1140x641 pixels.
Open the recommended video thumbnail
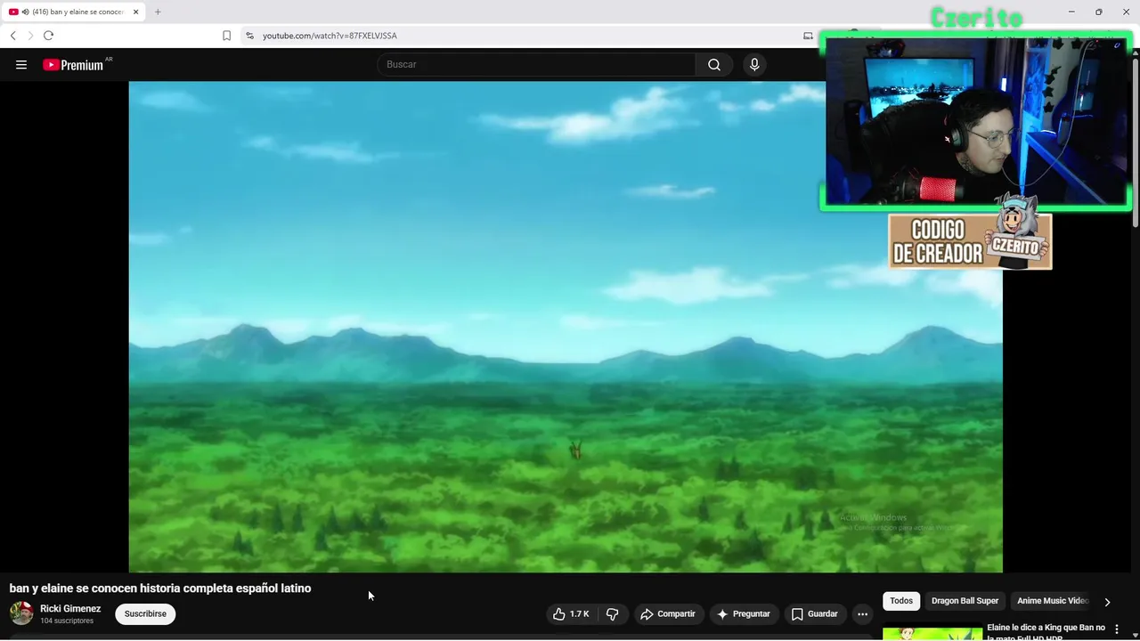932,633
